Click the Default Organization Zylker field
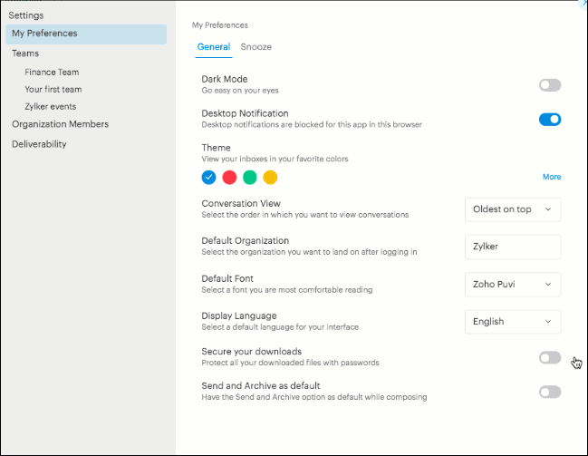This screenshot has height=456, width=588. (513, 247)
